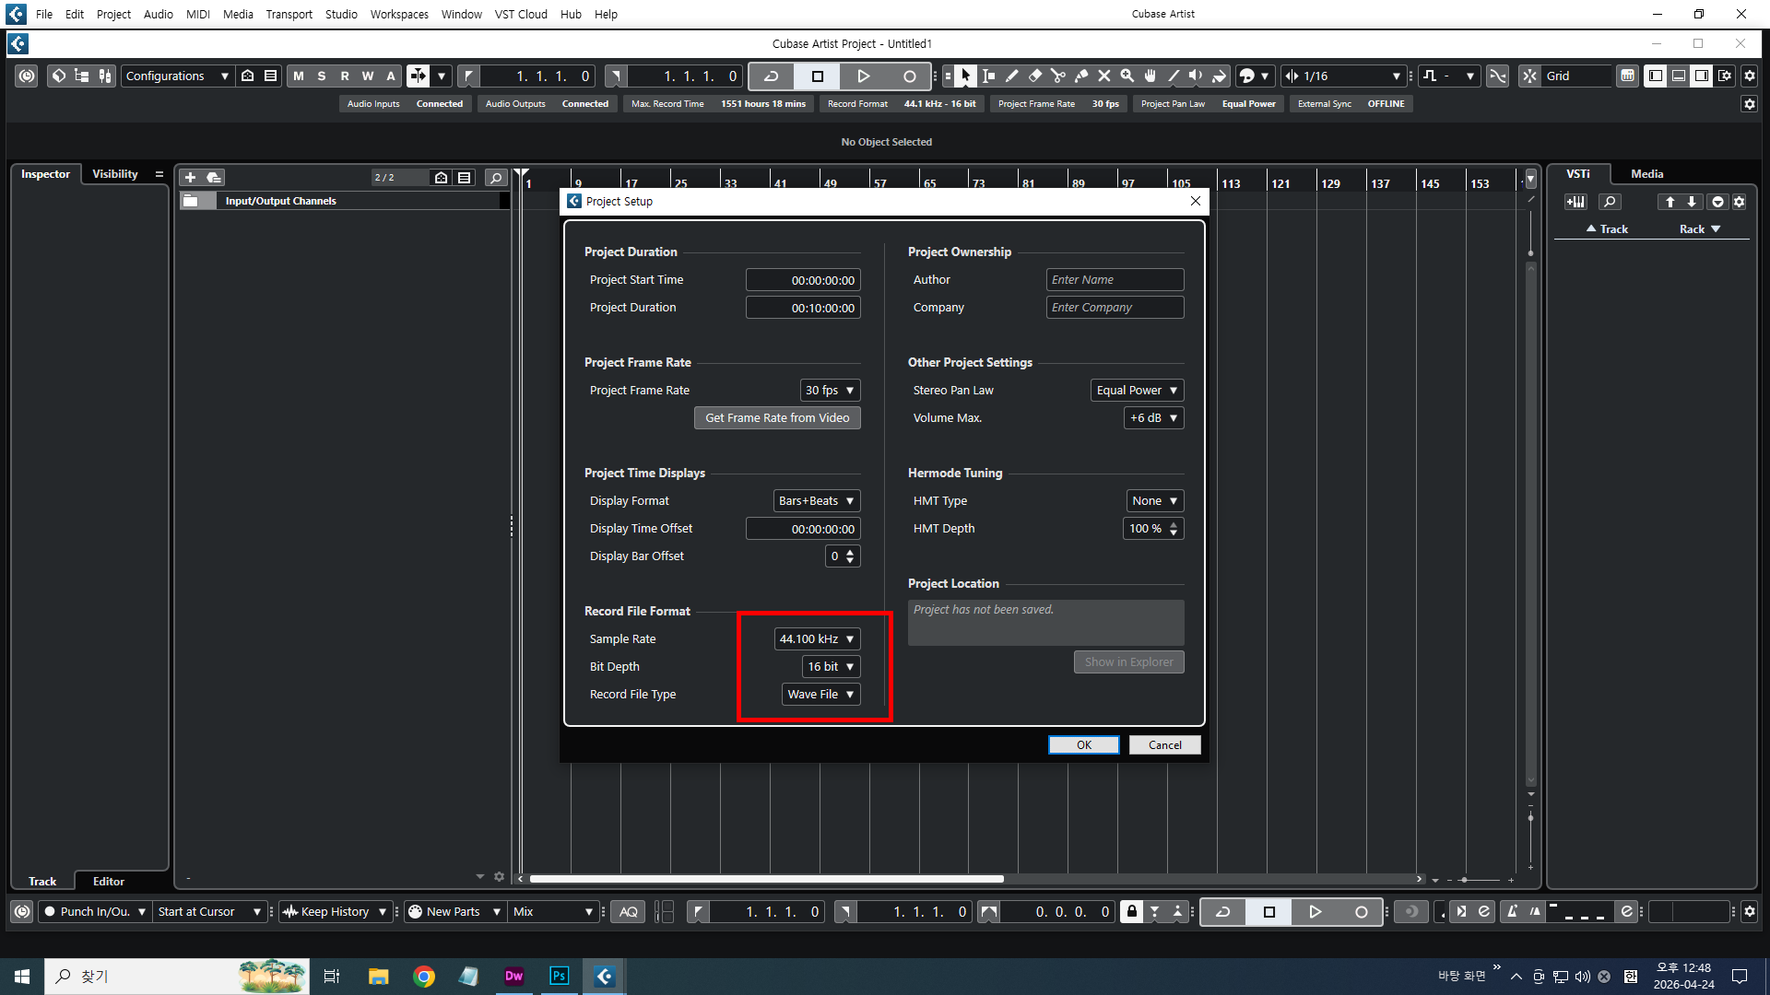Open File Explorer from the taskbar
The image size is (1770, 995).
tap(379, 976)
